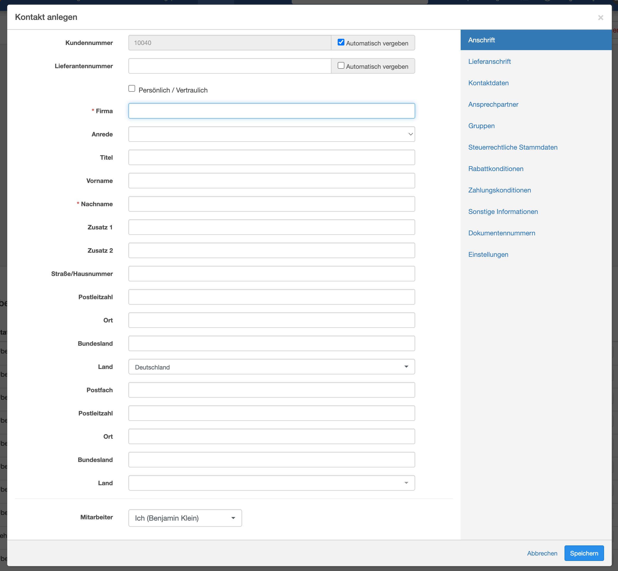Viewport: 618px width, 571px height.
Task: Open Zahlungskonditionen section
Action: (x=499, y=190)
